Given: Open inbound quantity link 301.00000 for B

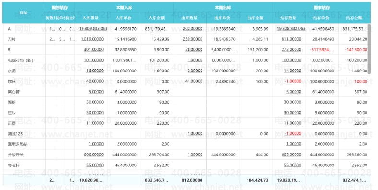Looking at the screenshot, I should (94, 50).
